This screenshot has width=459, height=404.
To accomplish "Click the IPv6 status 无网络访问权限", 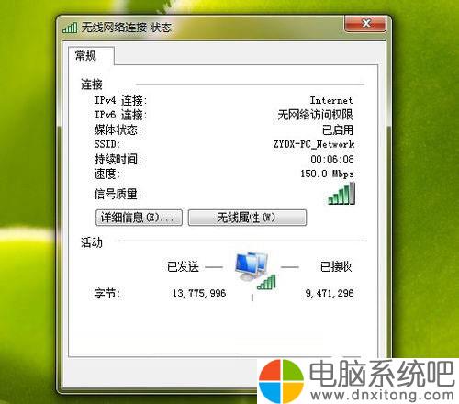I will click(315, 115).
